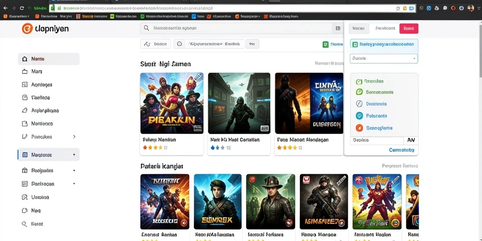Open the 'Nentionen' sidebar item

pos(42,124)
